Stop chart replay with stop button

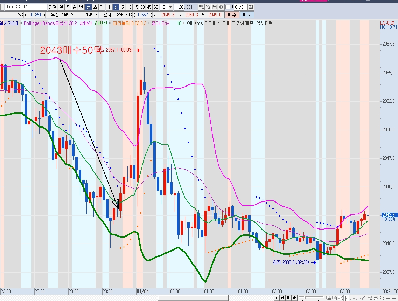288,298
